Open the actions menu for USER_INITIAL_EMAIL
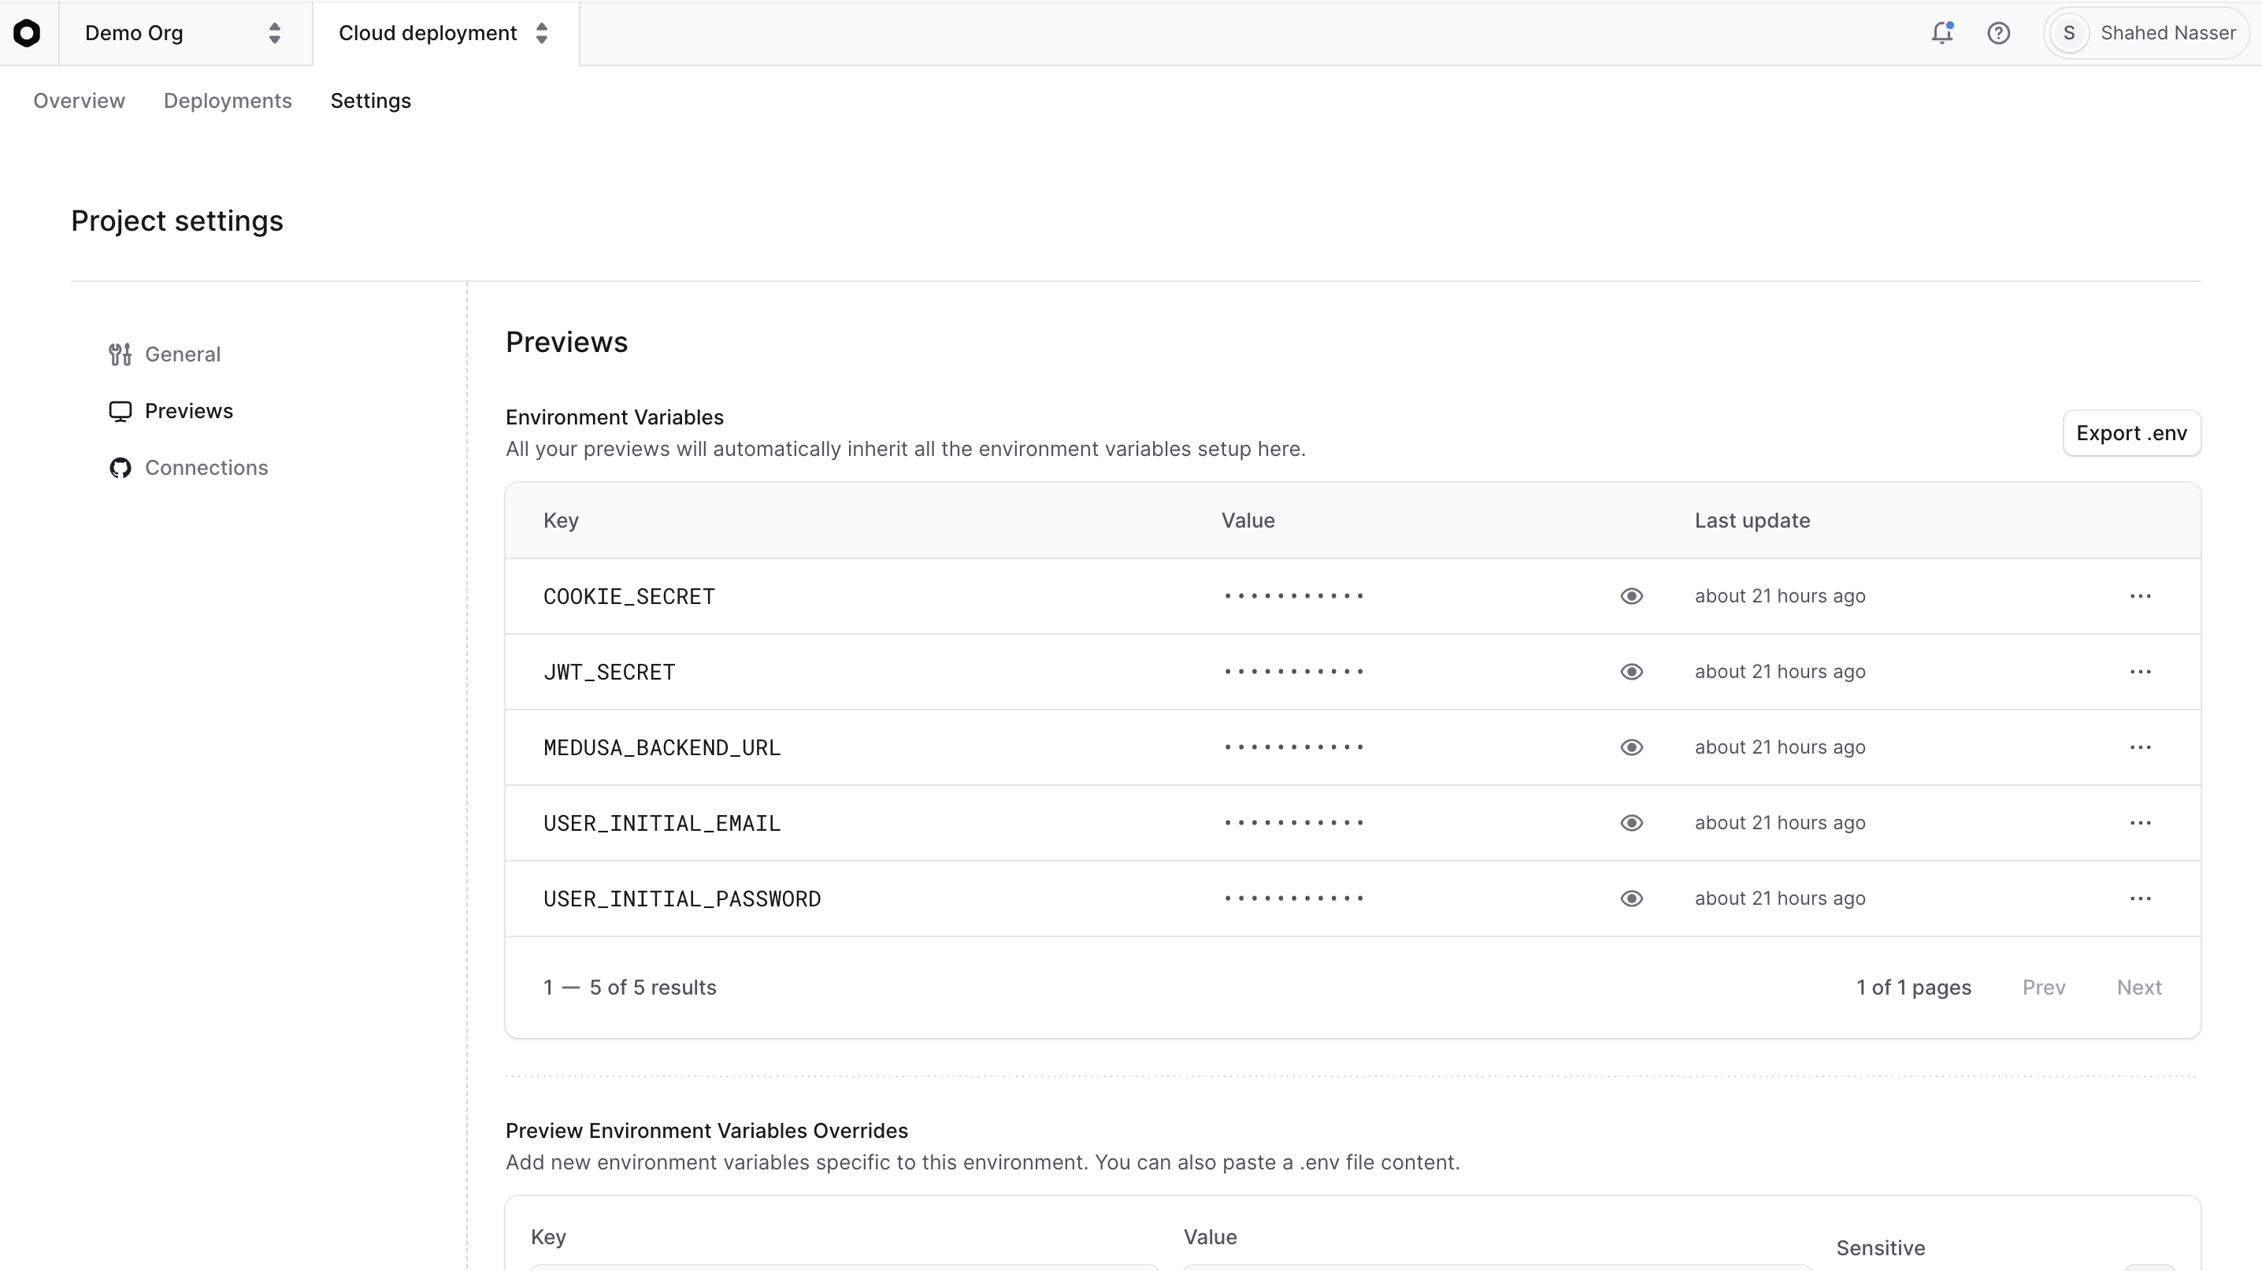 2141,822
